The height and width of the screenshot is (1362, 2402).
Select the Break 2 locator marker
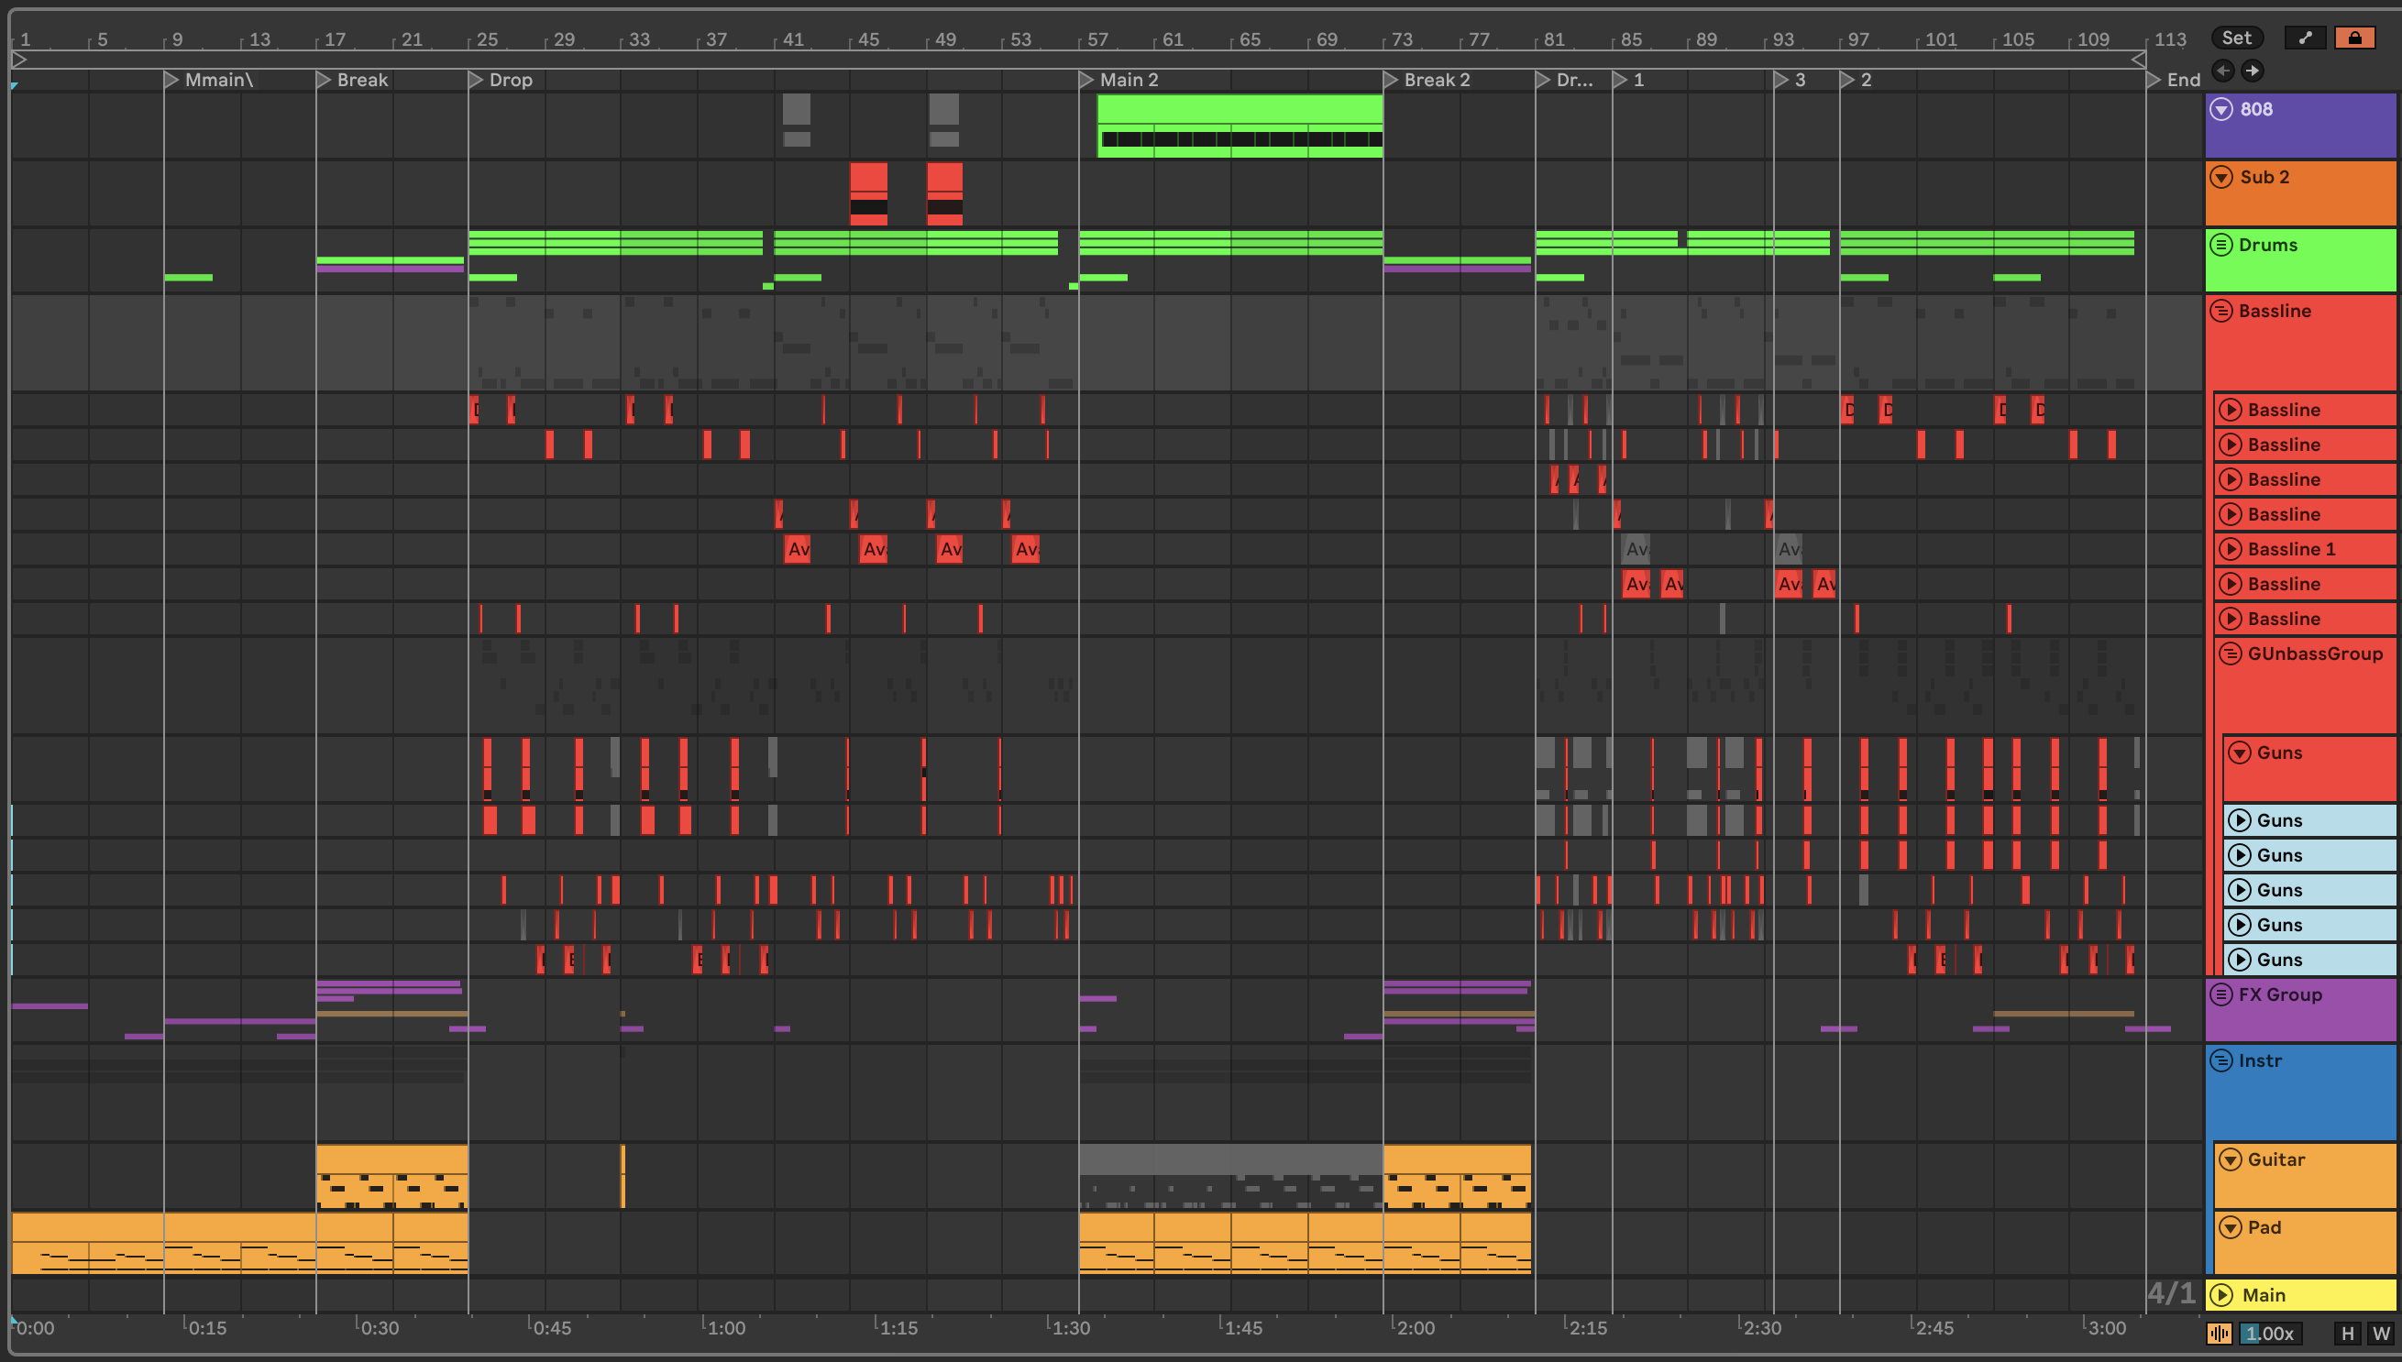point(1391,80)
